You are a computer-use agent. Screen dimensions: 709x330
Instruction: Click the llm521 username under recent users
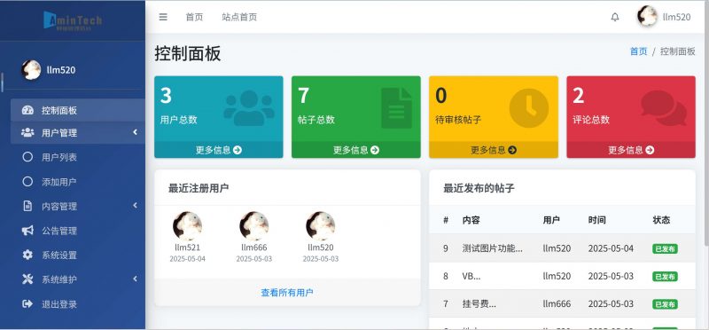click(187, 247)
